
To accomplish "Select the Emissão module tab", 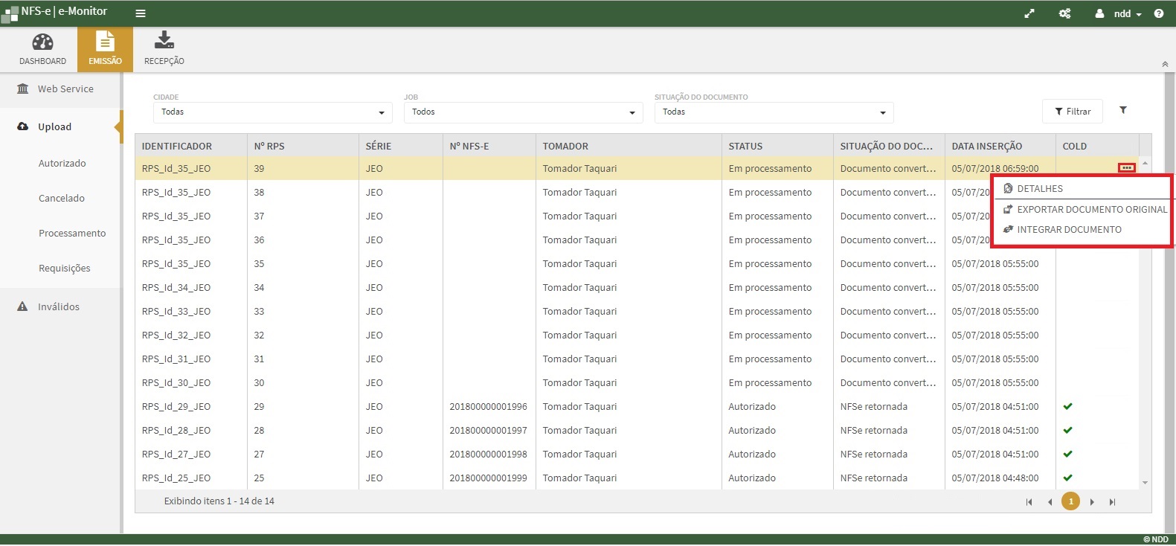I will 105,49.
